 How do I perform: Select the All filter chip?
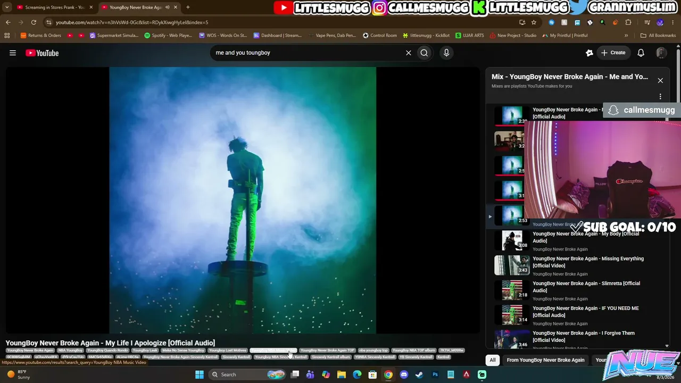[493, 360]
